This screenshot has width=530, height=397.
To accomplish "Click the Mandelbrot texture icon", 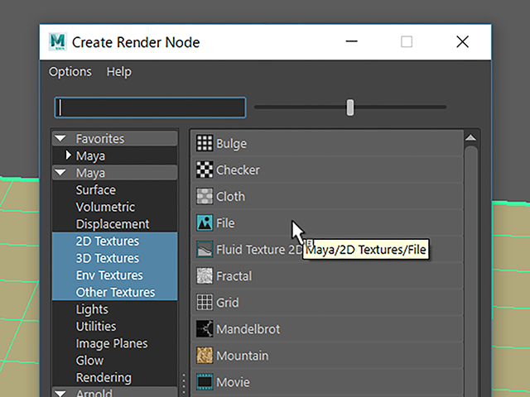I will click(205, 329).
